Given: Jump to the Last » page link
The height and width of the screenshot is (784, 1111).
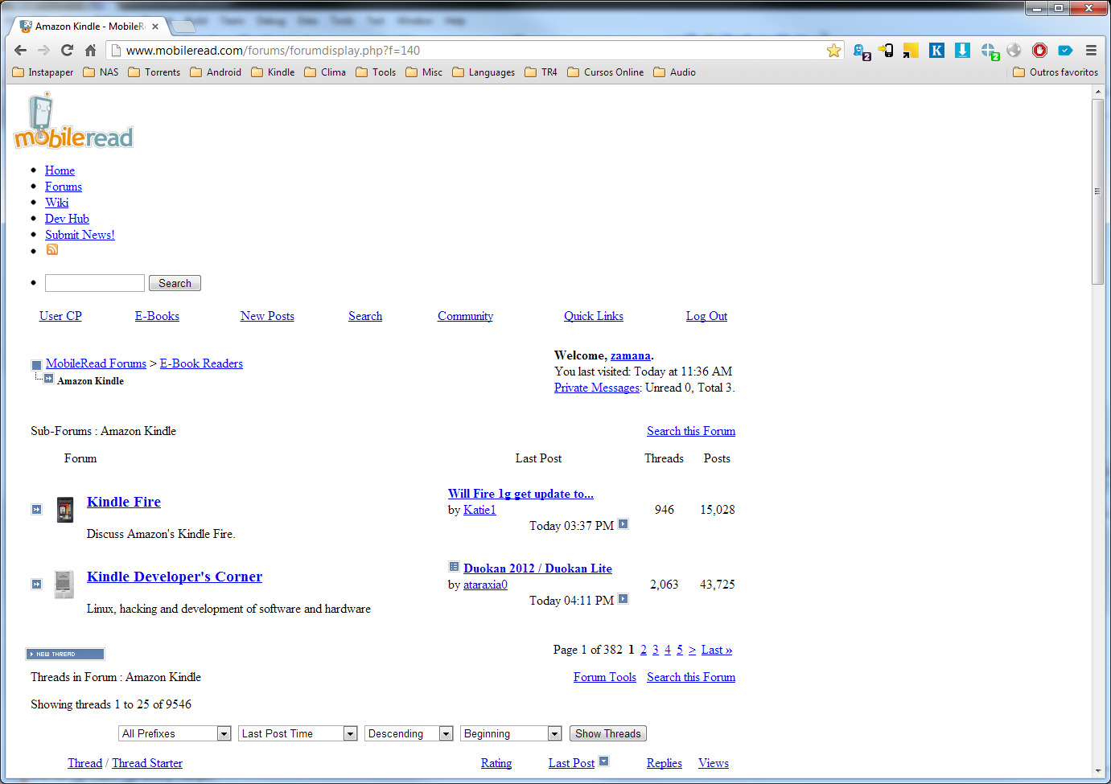Looking at the screenshot, I should tap(717, 650).
